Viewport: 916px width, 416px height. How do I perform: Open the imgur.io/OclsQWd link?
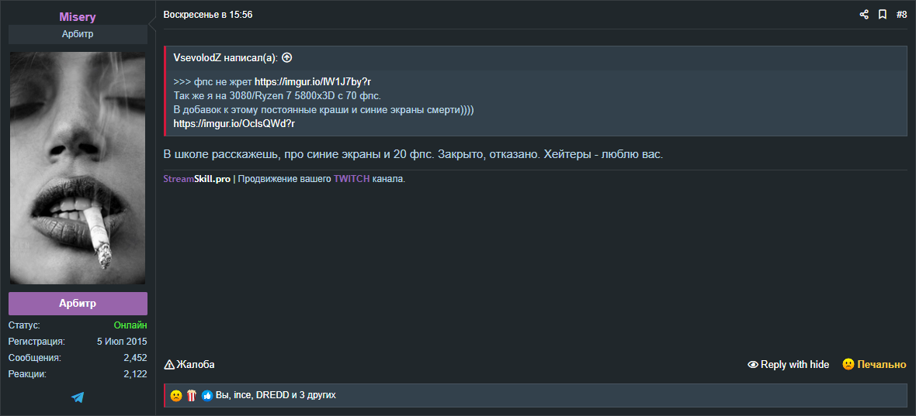234,123
